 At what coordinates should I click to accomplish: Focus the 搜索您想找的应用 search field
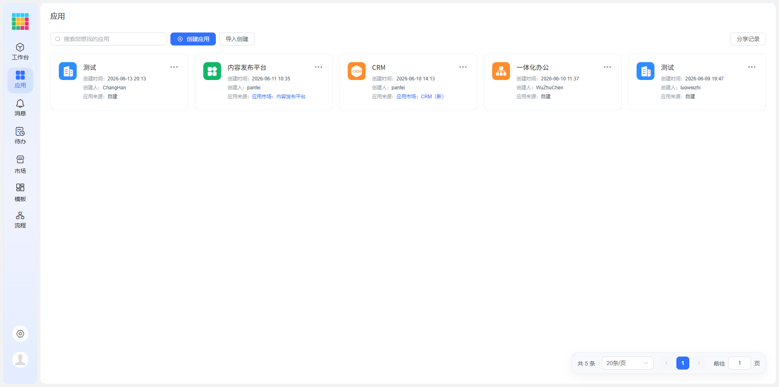(x=109, y=39)
